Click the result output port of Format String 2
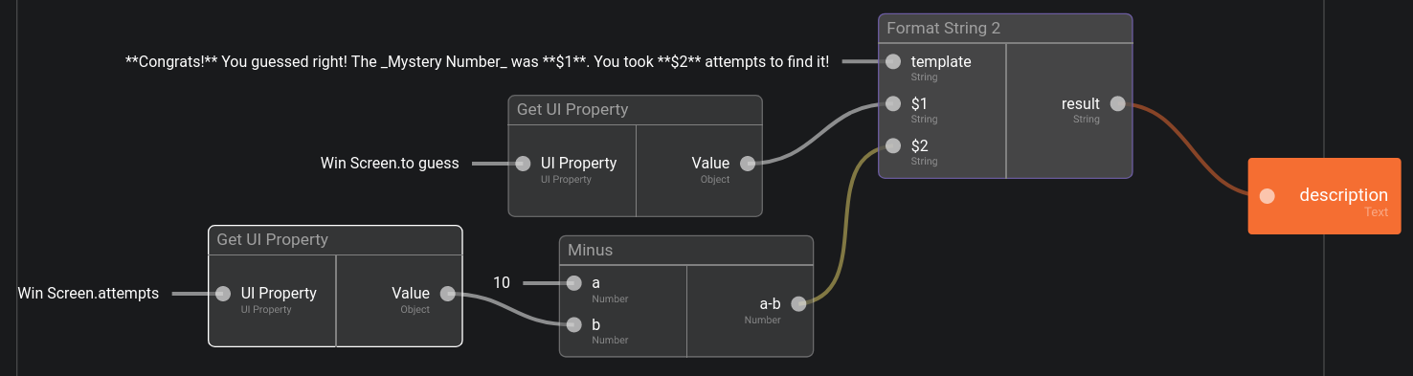This screenshot has height=376, width=1413. click(1117, 103)
